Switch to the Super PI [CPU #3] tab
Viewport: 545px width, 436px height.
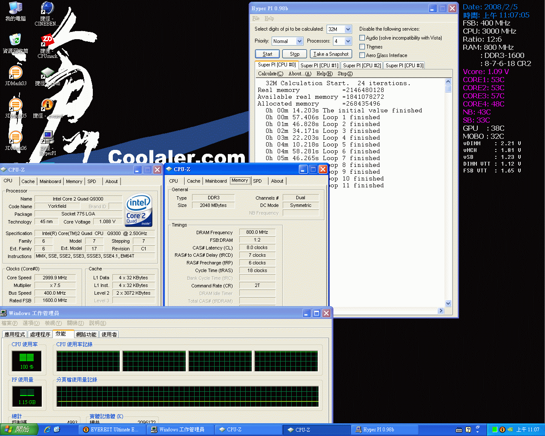tap(404, 65)
